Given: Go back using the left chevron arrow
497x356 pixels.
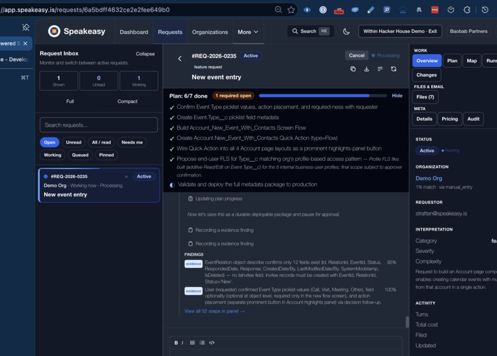Looking at the screenshot, I should coord(180,58).
